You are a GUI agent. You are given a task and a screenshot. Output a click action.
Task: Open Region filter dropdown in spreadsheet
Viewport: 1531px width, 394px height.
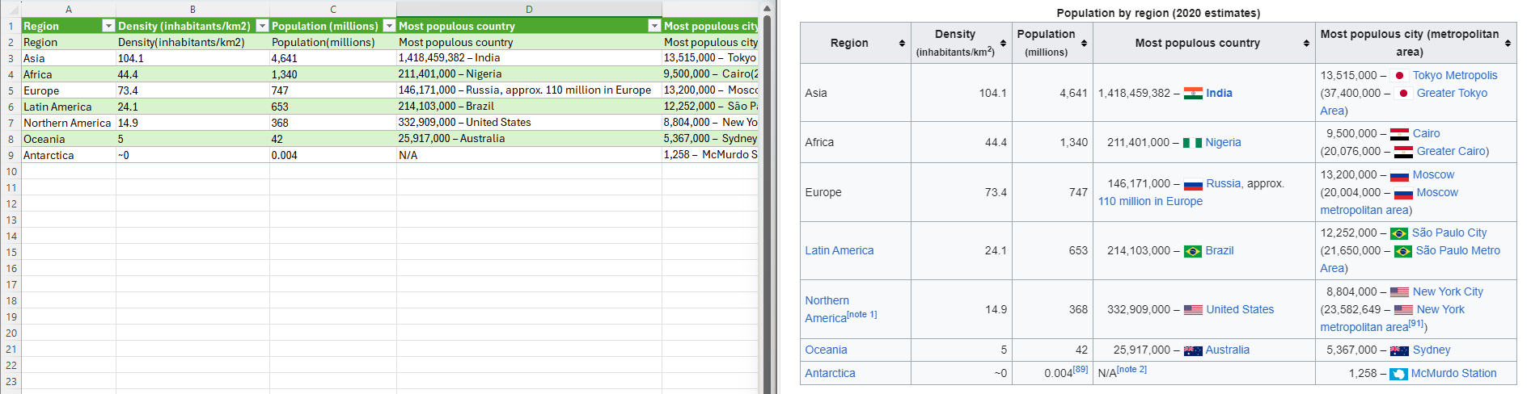point(108,26)
